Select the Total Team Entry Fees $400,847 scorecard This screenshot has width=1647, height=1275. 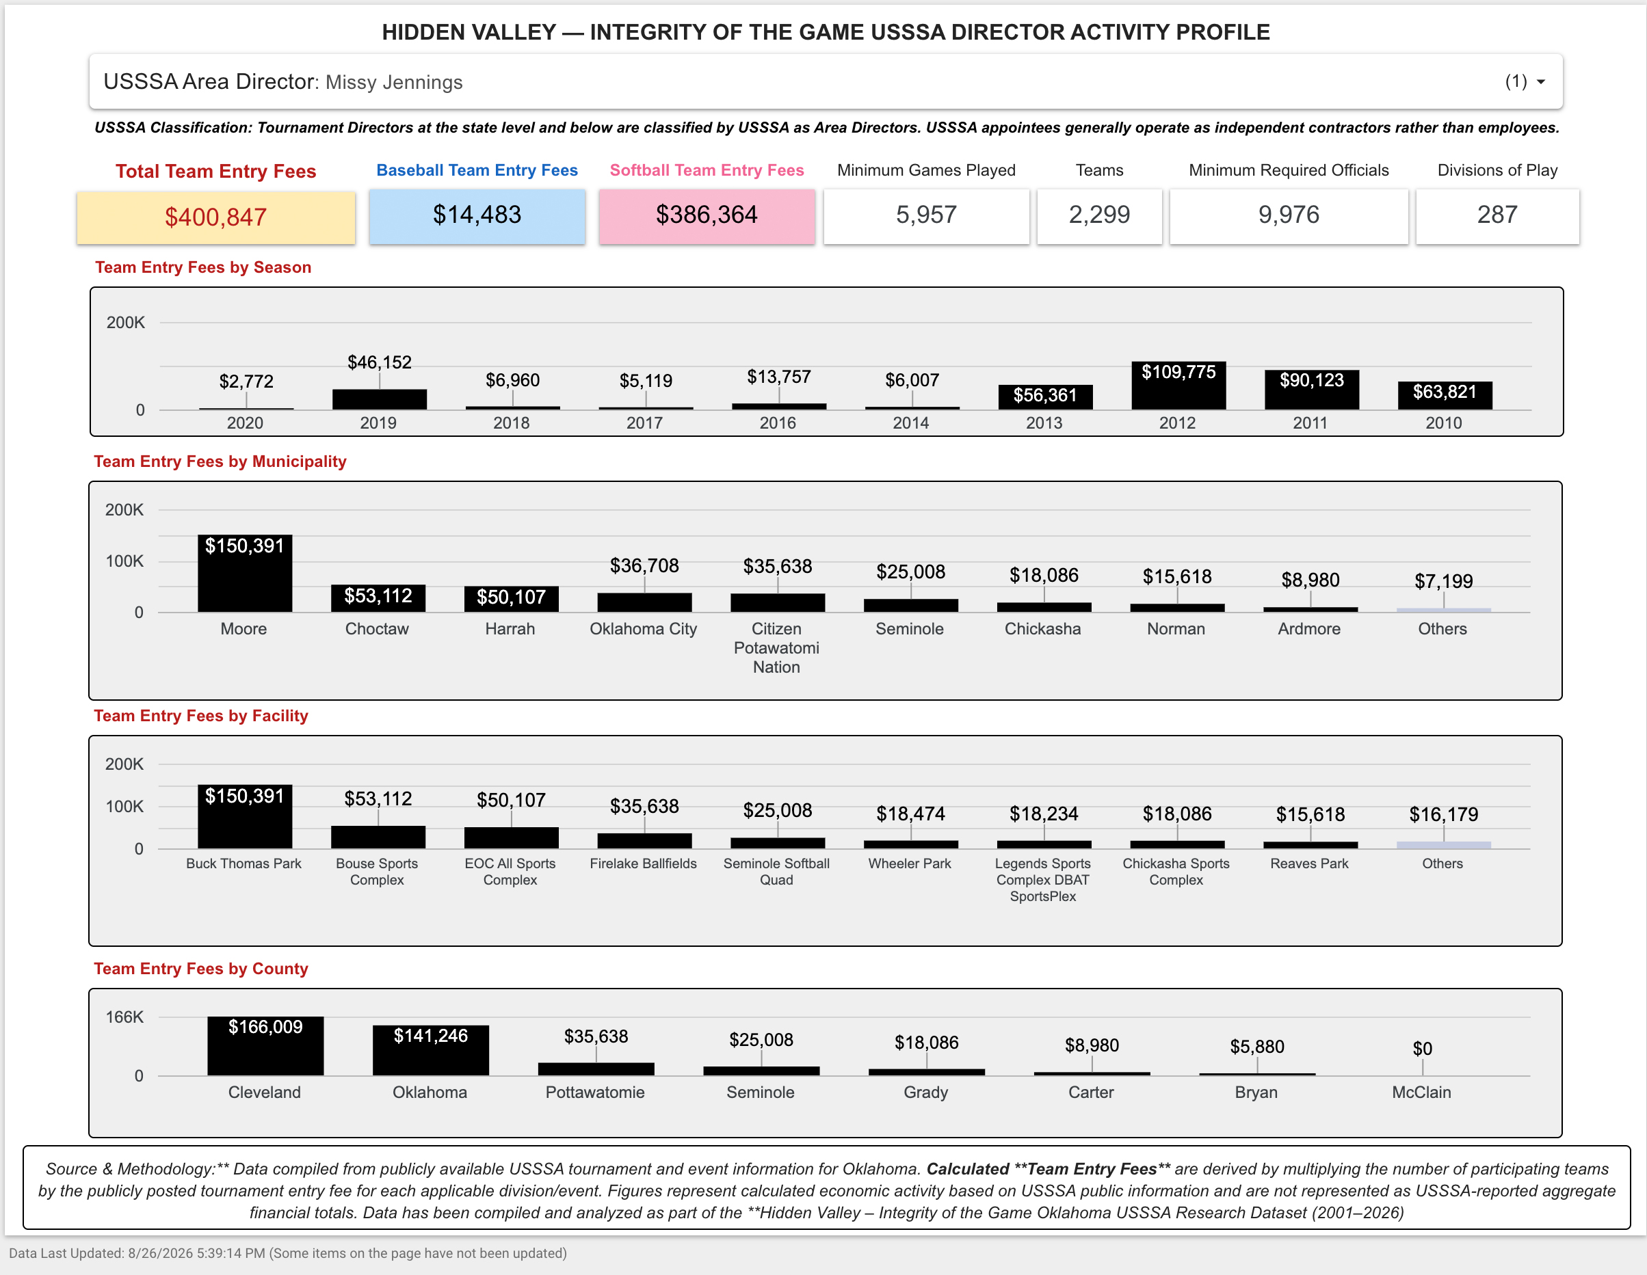tap(215, 217)
